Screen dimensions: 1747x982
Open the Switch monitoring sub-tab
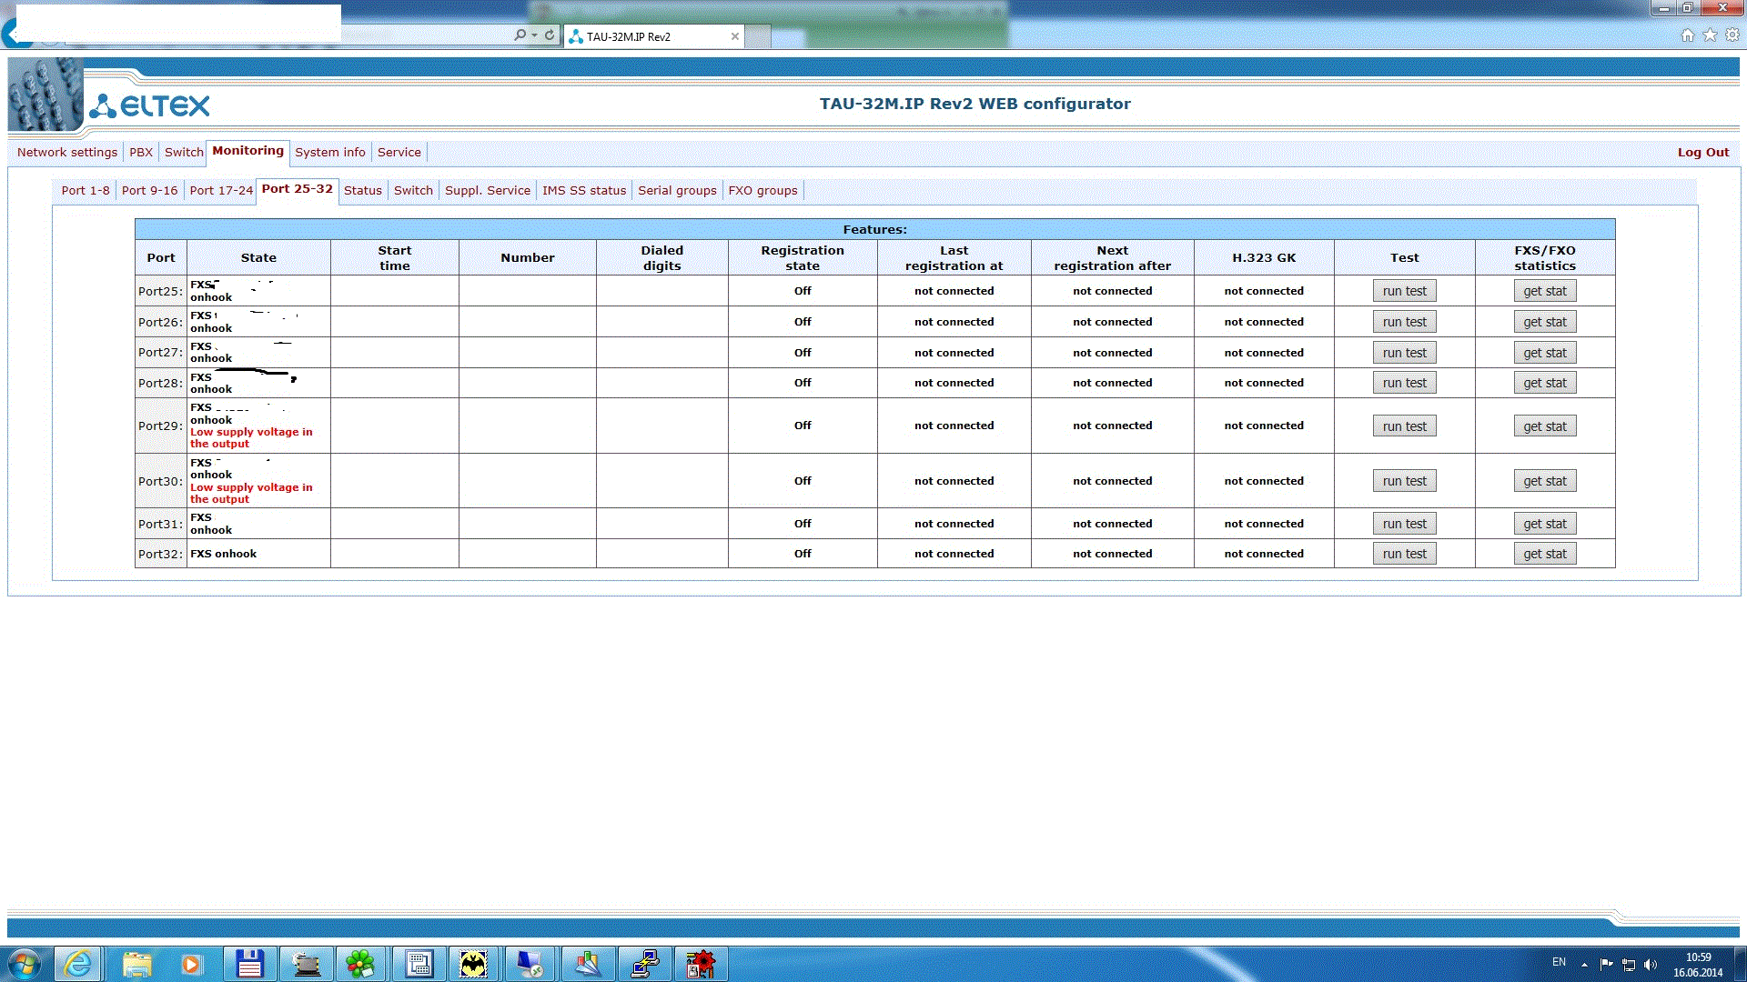pos(413,190)
